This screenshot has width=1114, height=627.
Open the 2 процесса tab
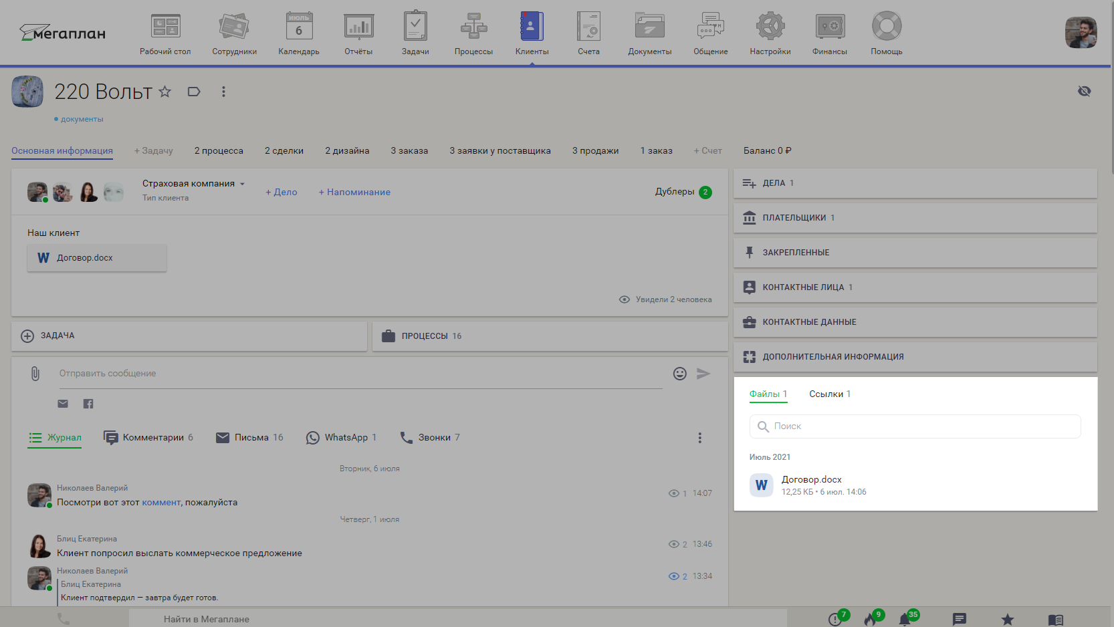coord(219,151)
